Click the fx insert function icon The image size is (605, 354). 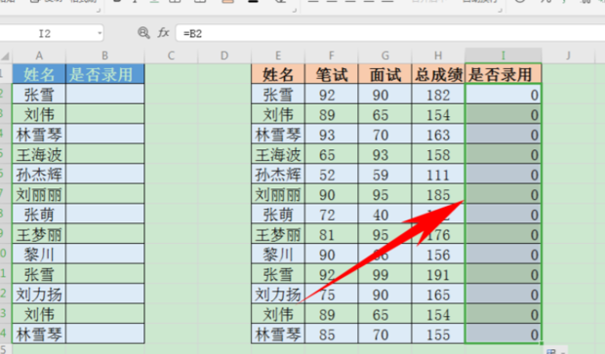[x=163, y=33]
